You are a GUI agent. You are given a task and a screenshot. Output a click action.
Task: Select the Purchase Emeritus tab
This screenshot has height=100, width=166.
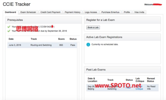point(110,12)
